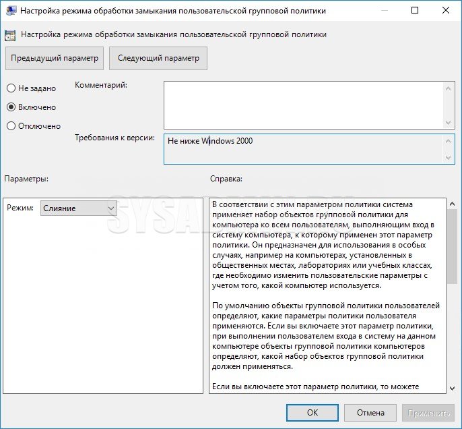This screenshot has height=429, width=462.
Task: Select the Не задано radio button
Action: 11,88
